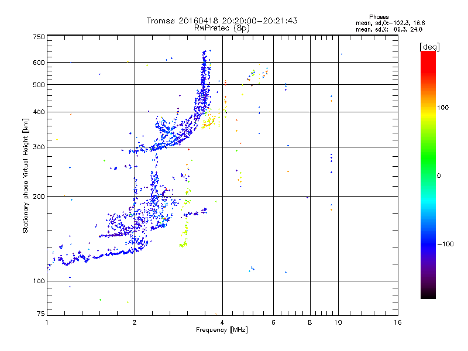Screen dimensions: 468x351
Task: Click the x-axis tick label "4"
Action: [222, 322]
